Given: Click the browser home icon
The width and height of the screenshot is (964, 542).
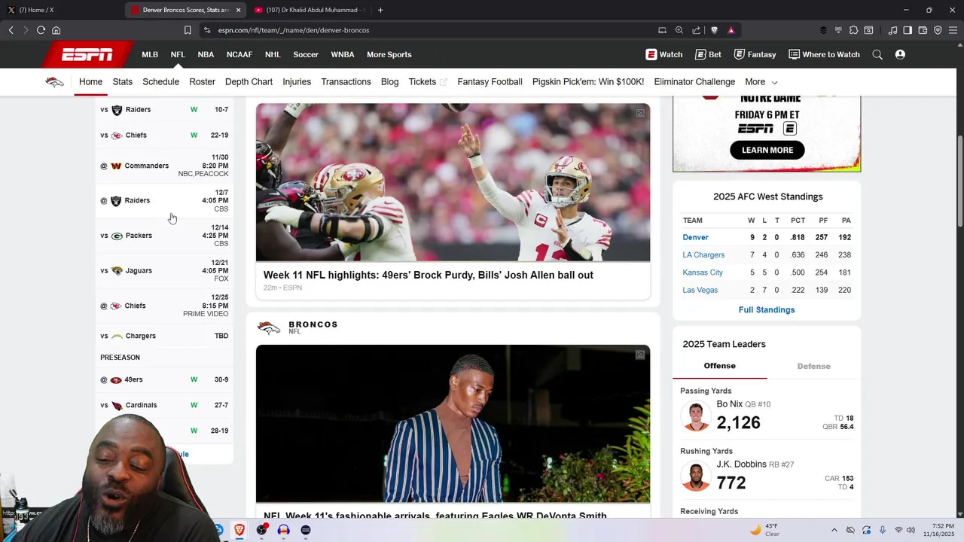Looking at the screenshot, I should coord(56,30).
